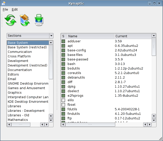163x141 pixels.
Task: Select the Libraries - Old section
Action: click(28, 115)
